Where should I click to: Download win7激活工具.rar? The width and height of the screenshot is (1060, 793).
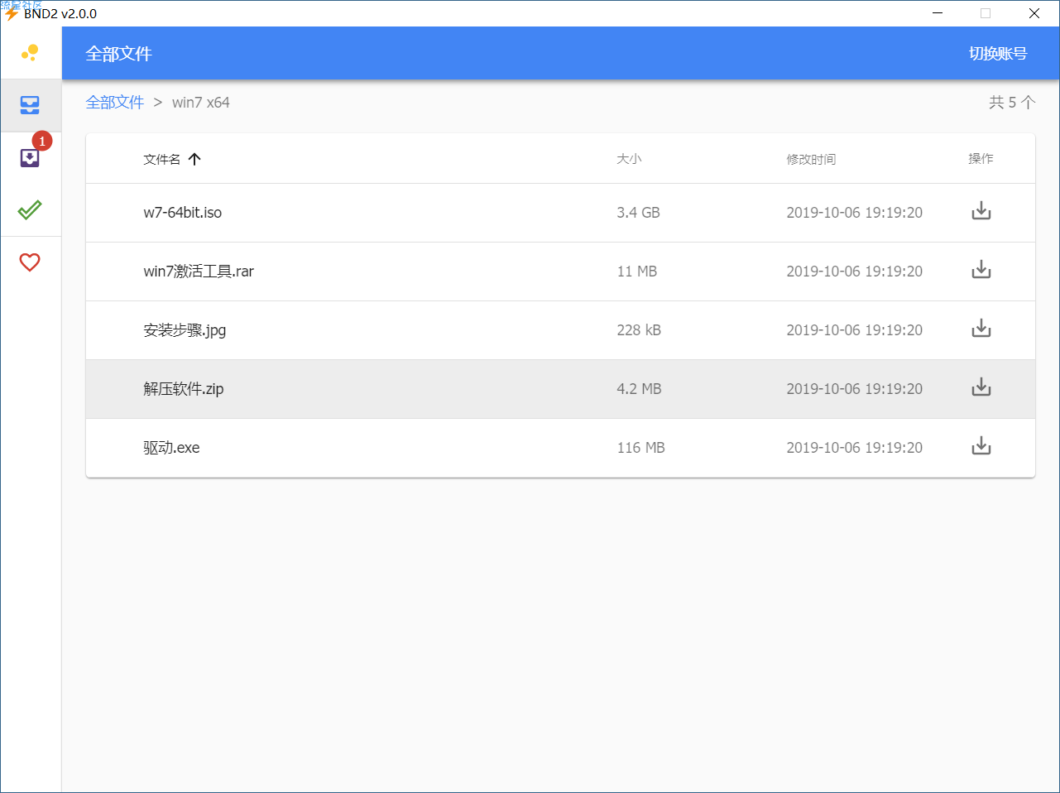click(x=981, y=270)
